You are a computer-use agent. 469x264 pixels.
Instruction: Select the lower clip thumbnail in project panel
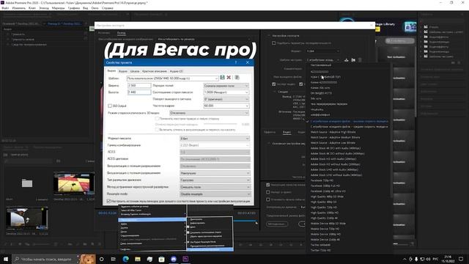[27, 218]
